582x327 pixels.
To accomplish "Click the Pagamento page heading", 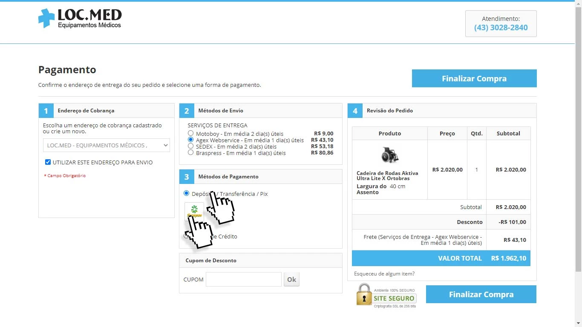I will pos(67,70).
